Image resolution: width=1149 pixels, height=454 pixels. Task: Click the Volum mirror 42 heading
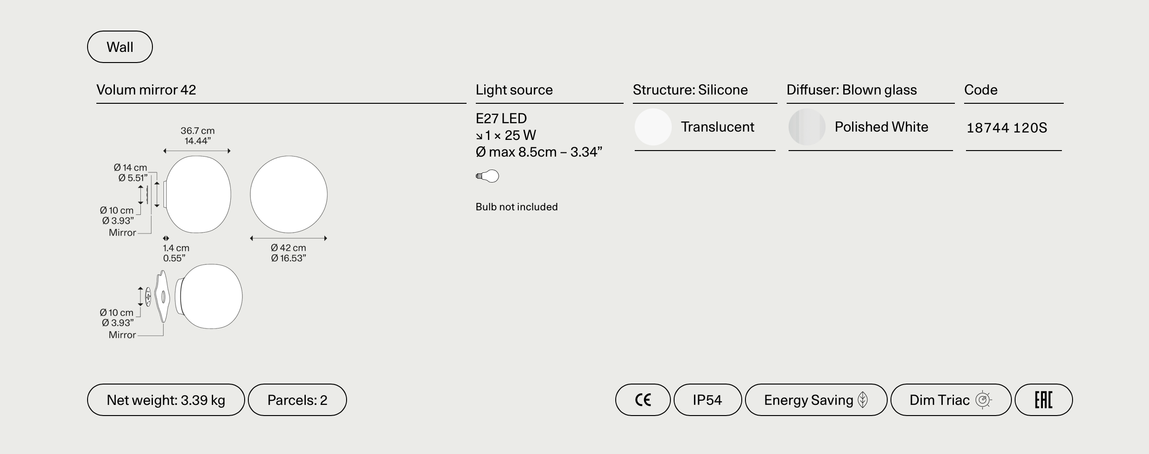tap(146, 90)
